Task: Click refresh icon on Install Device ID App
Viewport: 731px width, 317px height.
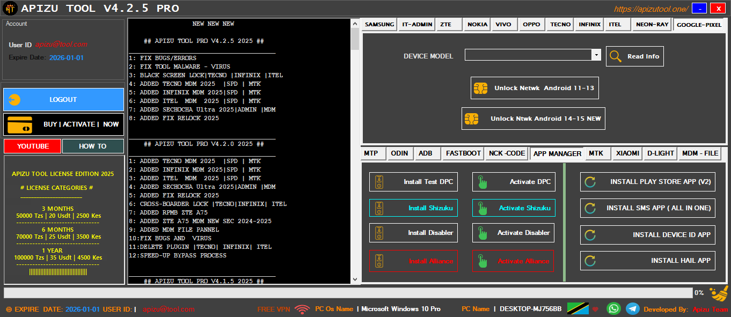Action: [x=590, y=235]
